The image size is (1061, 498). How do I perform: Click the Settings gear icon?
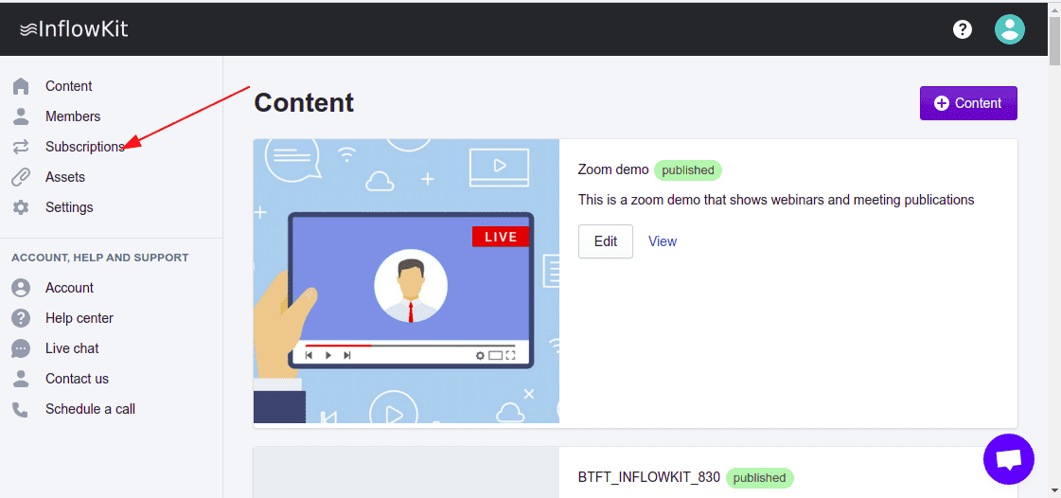pyautogui.click(x=21, y=207)
